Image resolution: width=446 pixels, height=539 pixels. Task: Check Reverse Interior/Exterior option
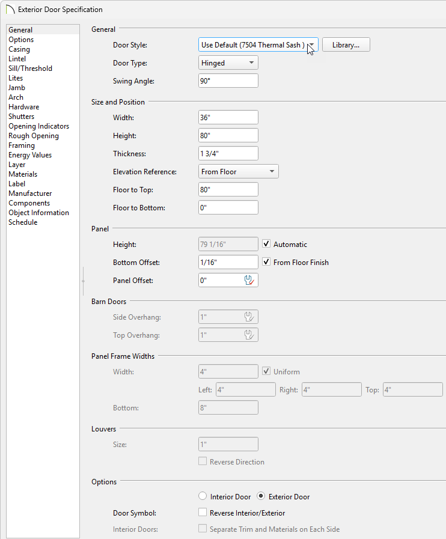203,512
